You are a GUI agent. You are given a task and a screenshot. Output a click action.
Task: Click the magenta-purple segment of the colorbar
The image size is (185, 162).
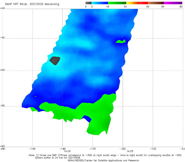[x=173, y=3]
